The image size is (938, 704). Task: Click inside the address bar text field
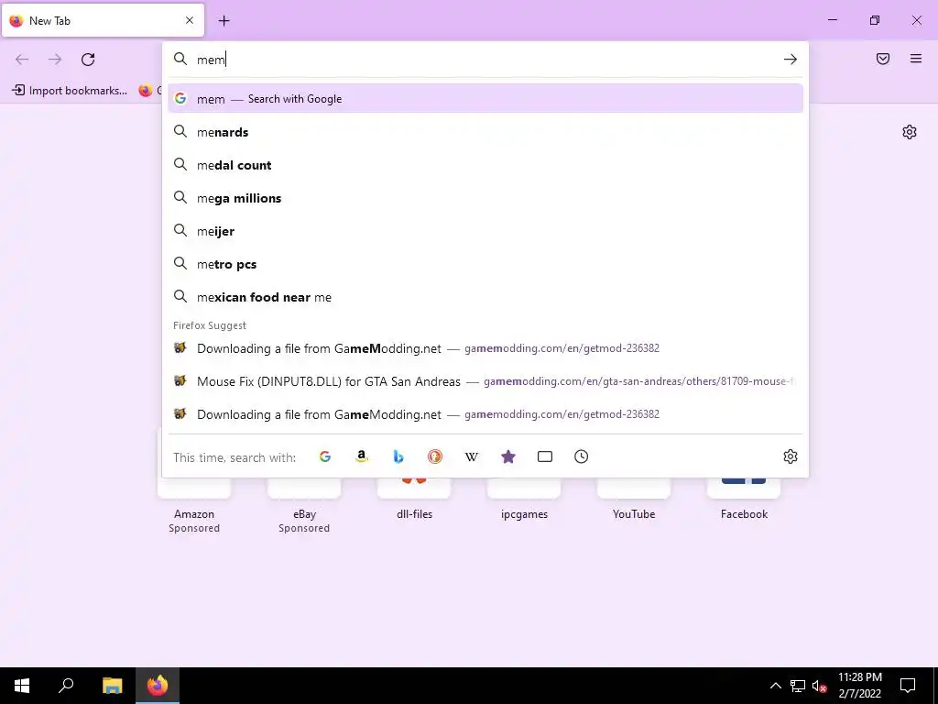(485, 60)
